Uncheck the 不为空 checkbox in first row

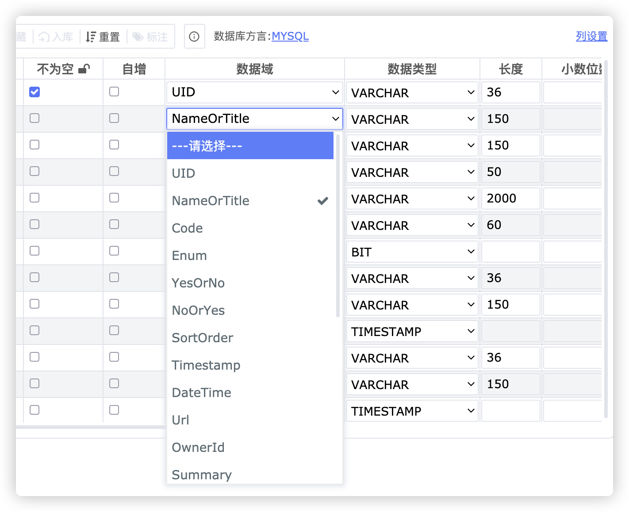pos(34,92)
